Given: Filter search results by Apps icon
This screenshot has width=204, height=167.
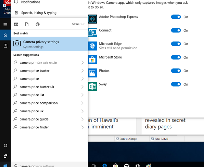Looking at the screenshot, I should [x=16, y=24].
